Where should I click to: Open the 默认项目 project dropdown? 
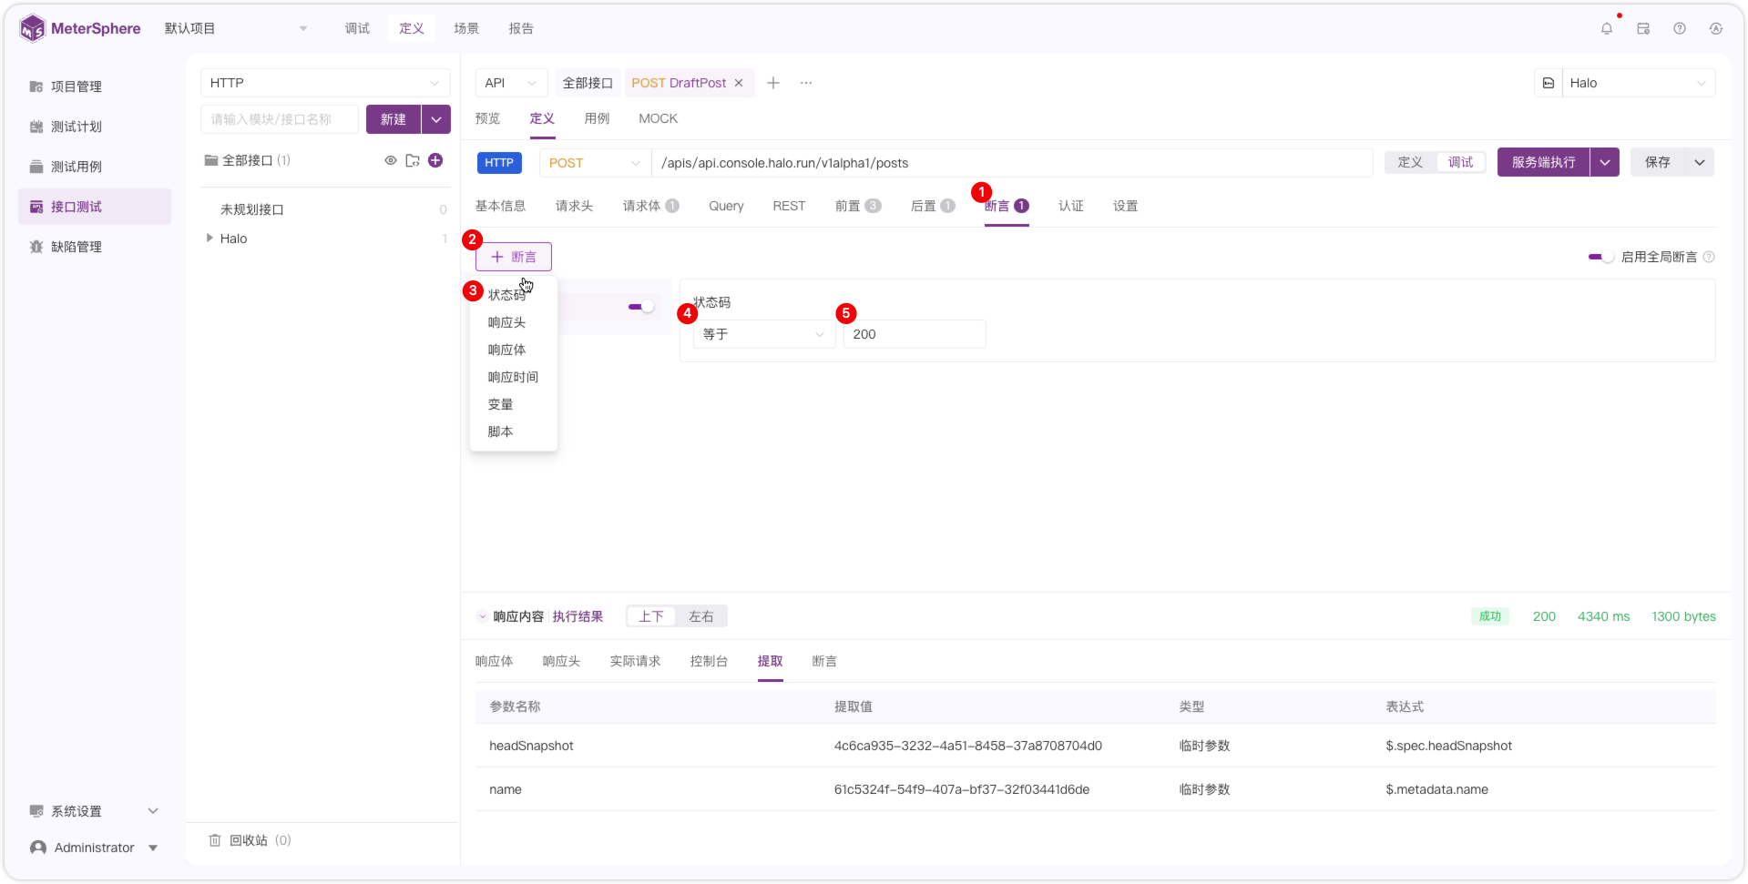(x=236, y=28)
